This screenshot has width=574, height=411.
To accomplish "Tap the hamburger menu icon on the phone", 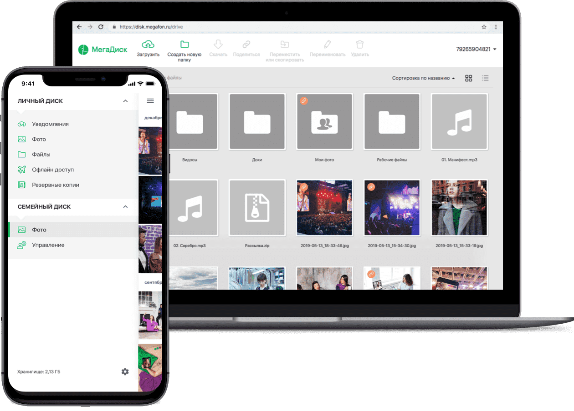I will (x=150, y=101).
